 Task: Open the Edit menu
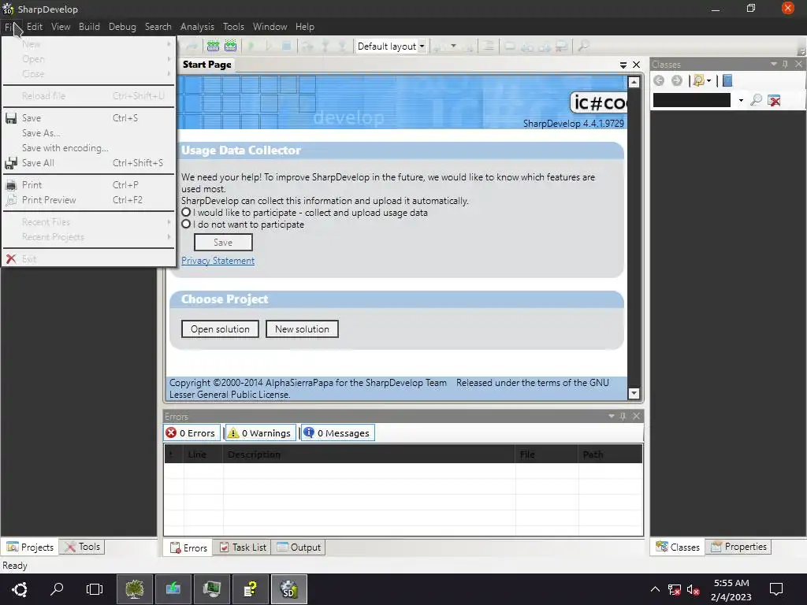point(35,27)
